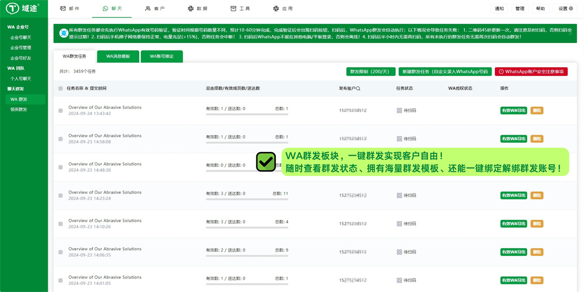Screen dimensions: 584x292
Task: Delete the 14:01:05 task
Action: tap(537, 280)
